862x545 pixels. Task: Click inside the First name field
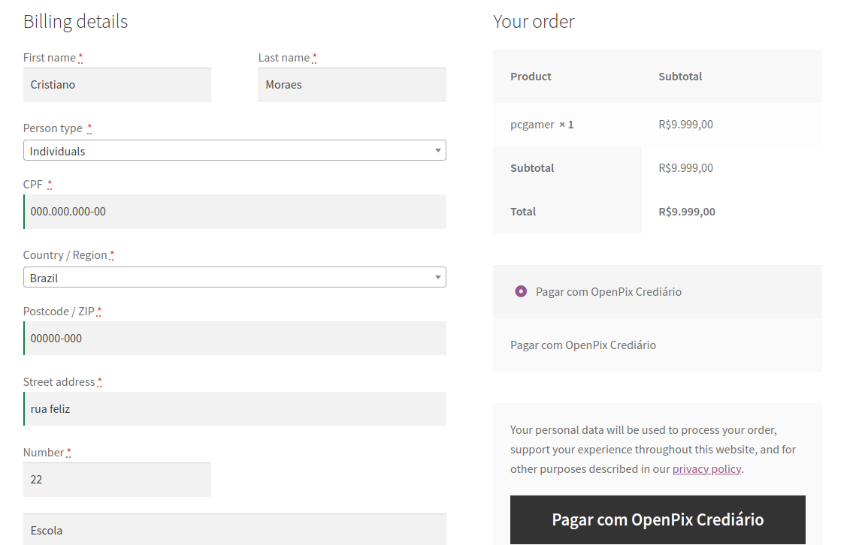116,84
